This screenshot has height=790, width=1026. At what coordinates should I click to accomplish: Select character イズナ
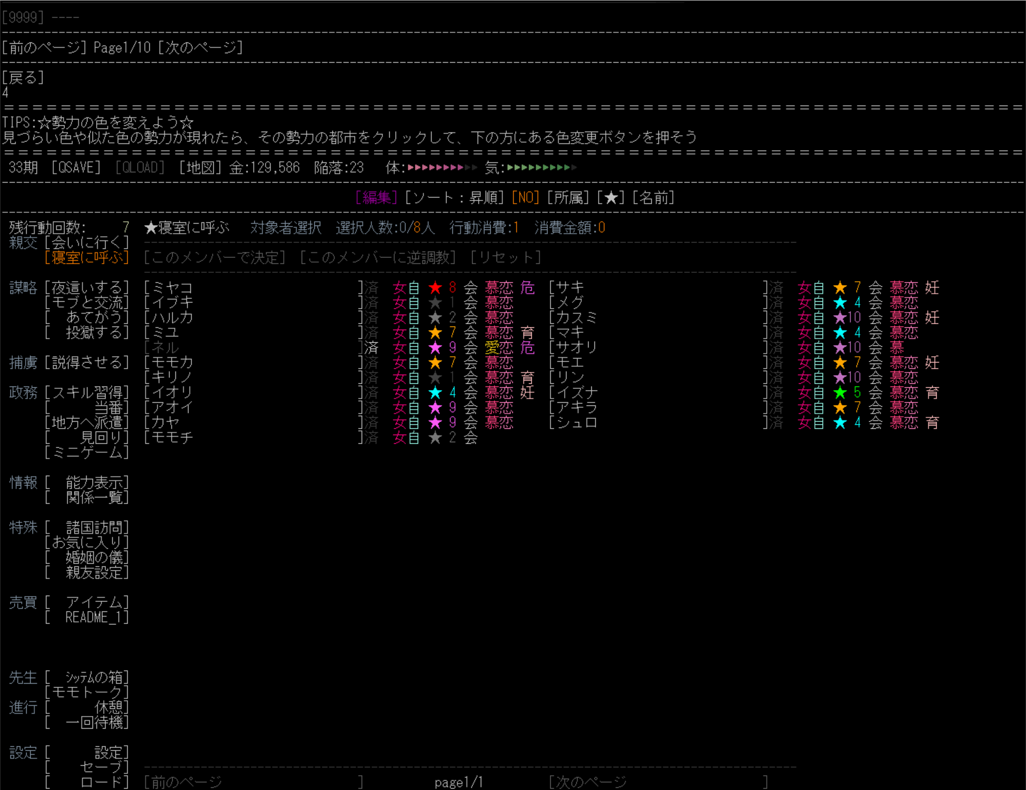click(658, 393)
